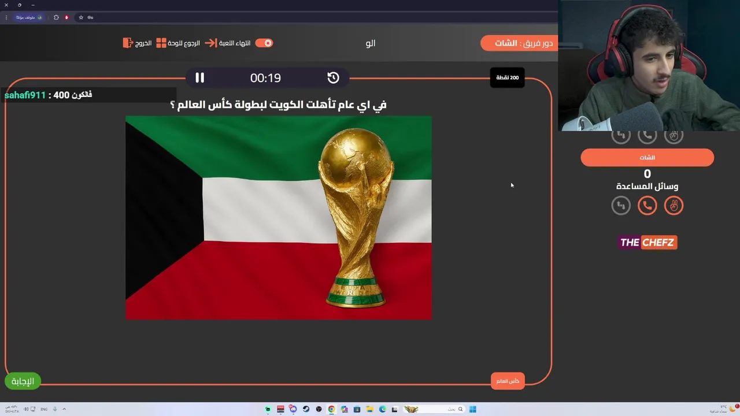The width and height of the screenshot is (740, 416).
Task: Click the الخروج exit button
Action: click(x=137, y=43)
